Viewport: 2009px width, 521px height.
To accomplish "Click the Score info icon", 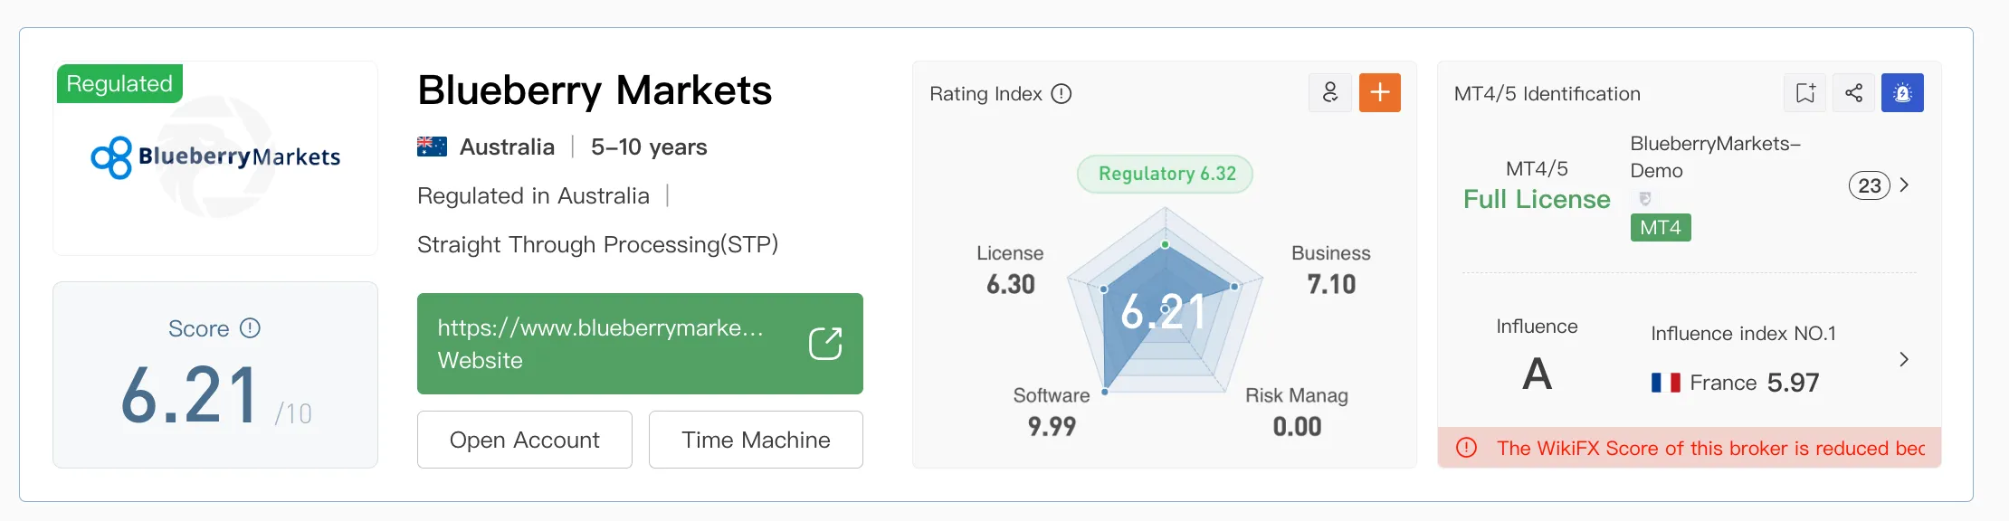I will coord(250,328).
